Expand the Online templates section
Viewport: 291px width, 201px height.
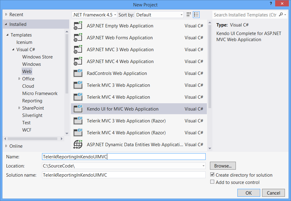click(x=6, y=146)
